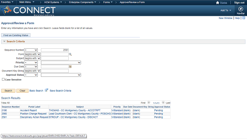
Task: Open the Form lookup magnifier icon
Action: pos(70,54)
